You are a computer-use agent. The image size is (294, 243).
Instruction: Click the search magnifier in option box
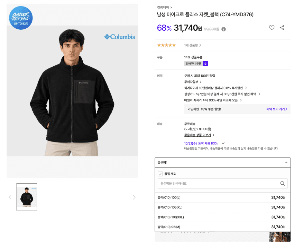pos(282,184)
